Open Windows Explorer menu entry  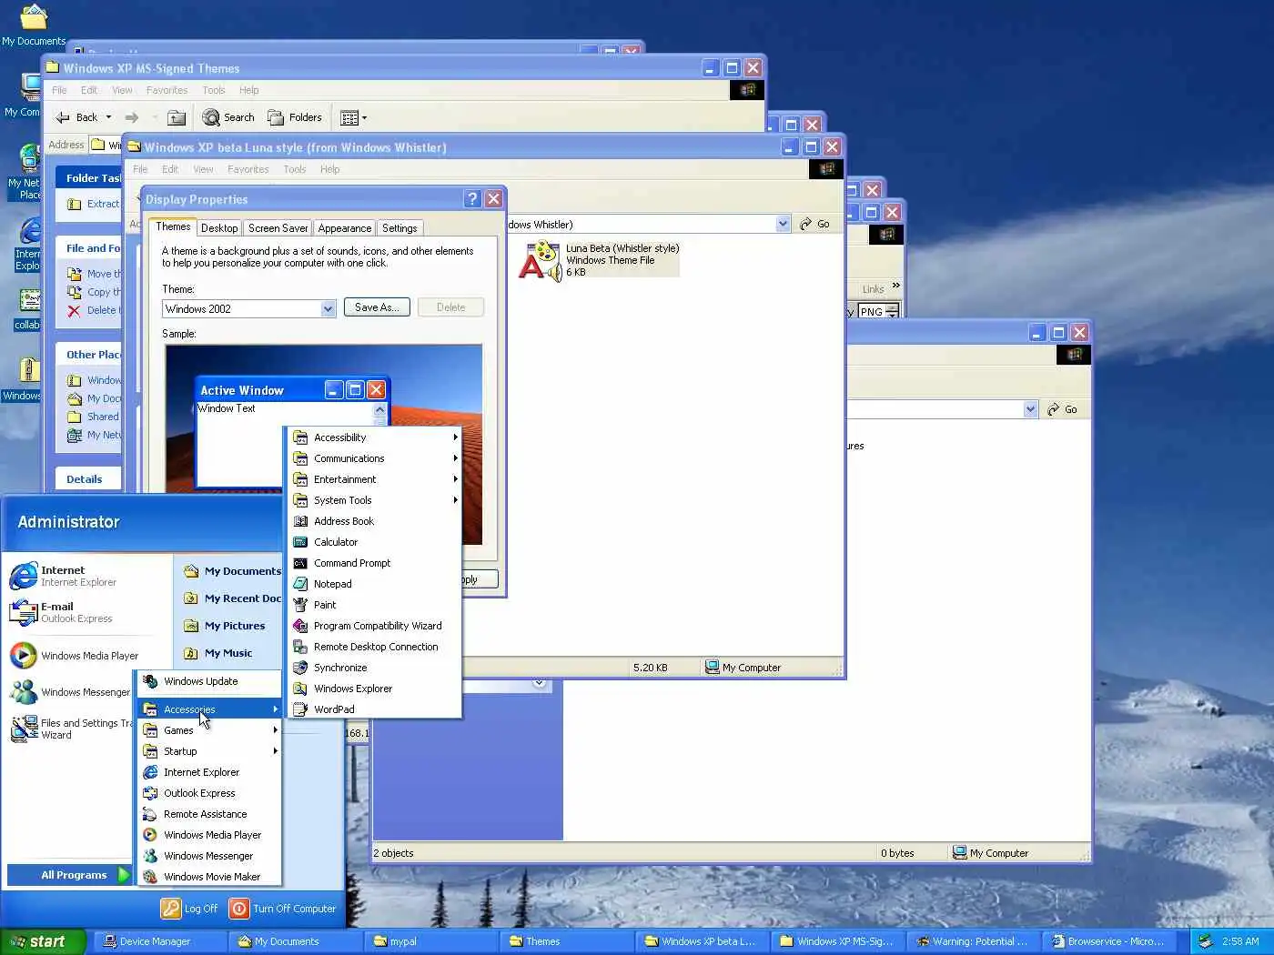[374, 689]
